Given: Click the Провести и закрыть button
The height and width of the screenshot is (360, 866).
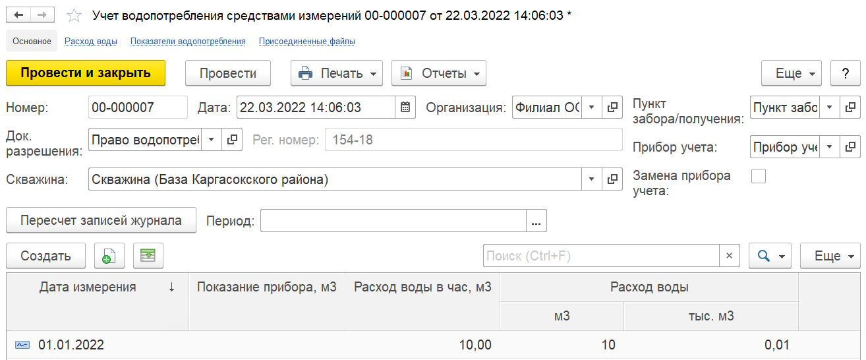Looking at the screenshot, I should coord(86,73).
